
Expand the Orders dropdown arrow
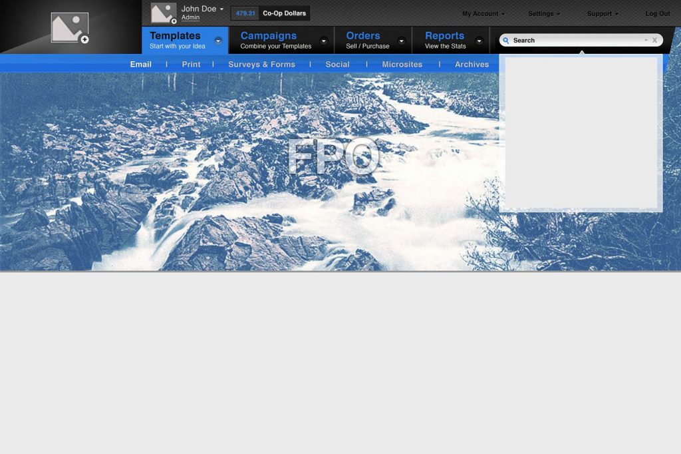pyautogui.click(x=402, y=41)
